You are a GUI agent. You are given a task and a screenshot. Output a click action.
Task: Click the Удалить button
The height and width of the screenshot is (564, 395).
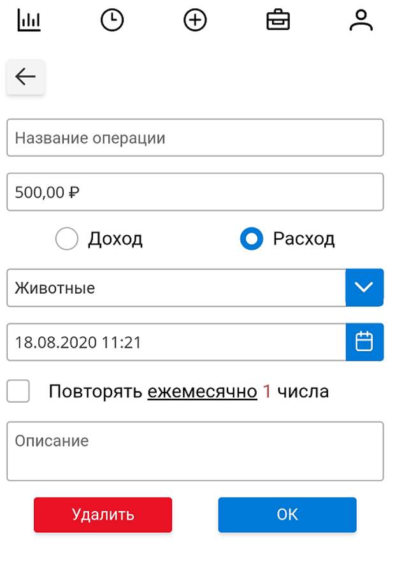(x=103, y=515)
